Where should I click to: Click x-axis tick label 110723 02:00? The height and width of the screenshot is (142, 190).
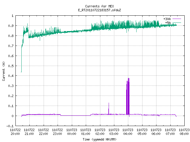100,132
